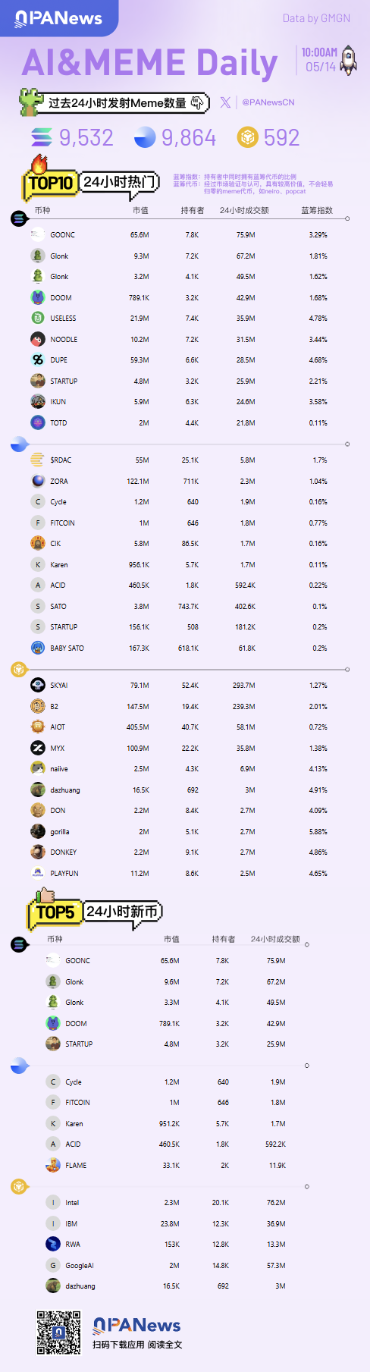
Task: Click the X (Twitter) icon
Action: [225, 102]
